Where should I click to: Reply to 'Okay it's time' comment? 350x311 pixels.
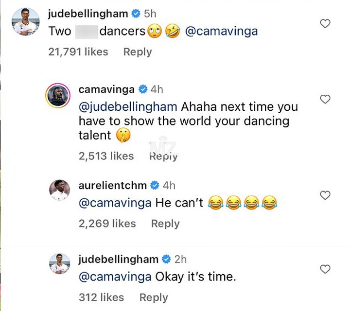pos(154,297)
